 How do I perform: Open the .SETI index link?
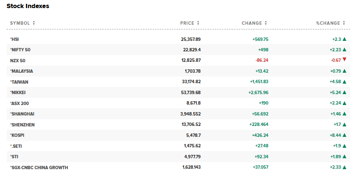16,146
